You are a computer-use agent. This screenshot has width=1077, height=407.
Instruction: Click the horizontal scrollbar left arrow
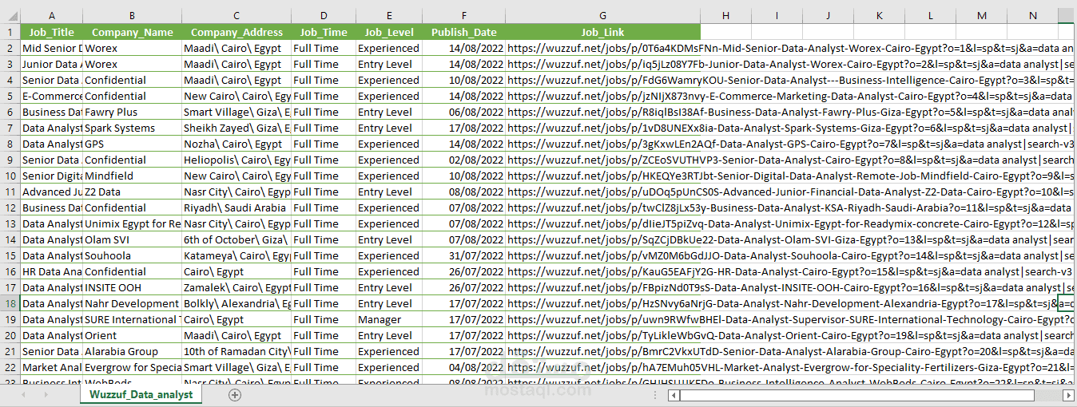[x=674, y=395]
